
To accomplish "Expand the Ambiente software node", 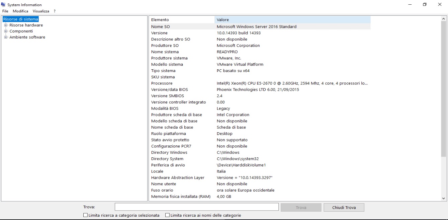I will tap(6, 37).
